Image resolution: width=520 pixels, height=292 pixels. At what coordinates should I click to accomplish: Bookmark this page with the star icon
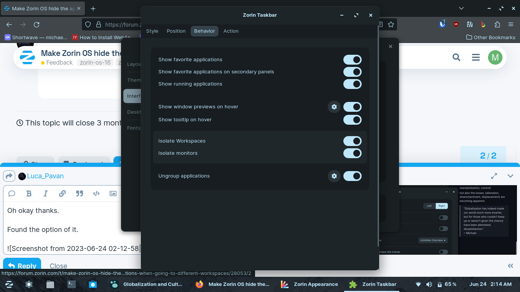391,24
